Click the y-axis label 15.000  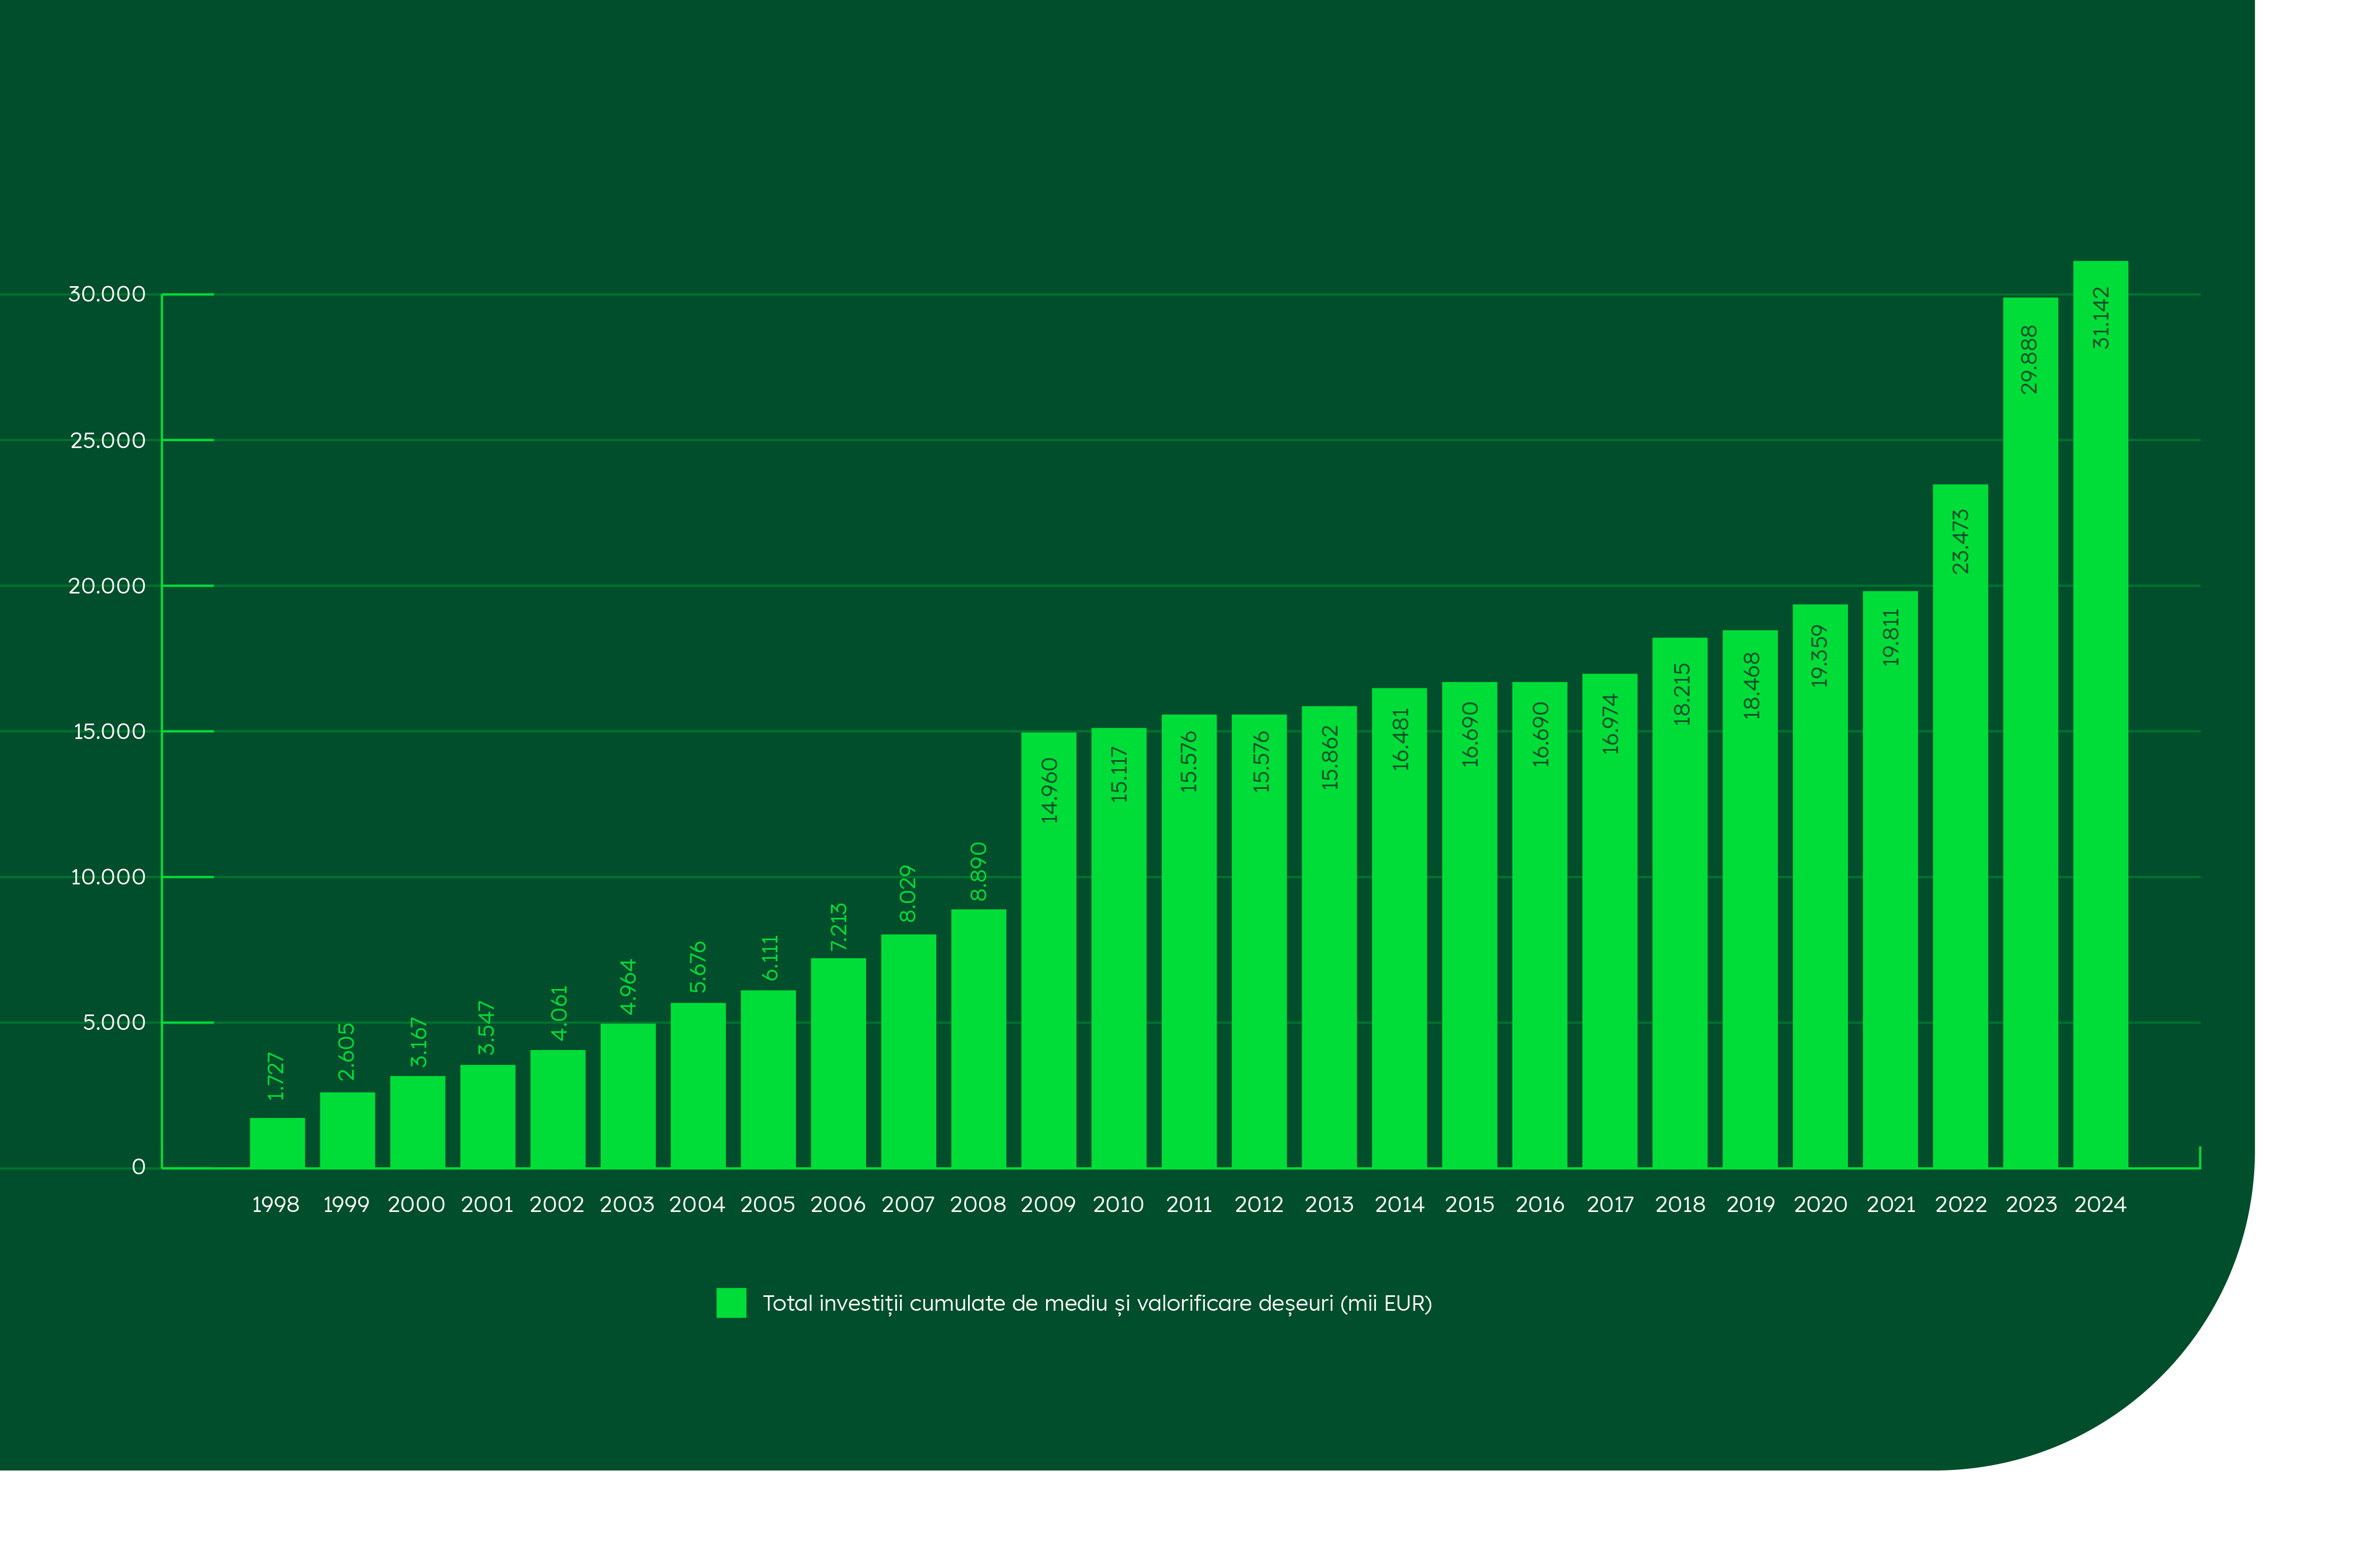(x=109, y=731)
